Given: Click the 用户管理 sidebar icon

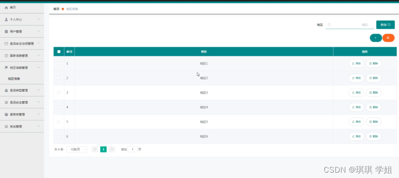Looking at the screenshot, I should (x=6, y=31).
